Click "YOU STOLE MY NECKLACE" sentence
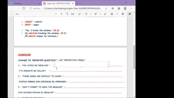 35,65
